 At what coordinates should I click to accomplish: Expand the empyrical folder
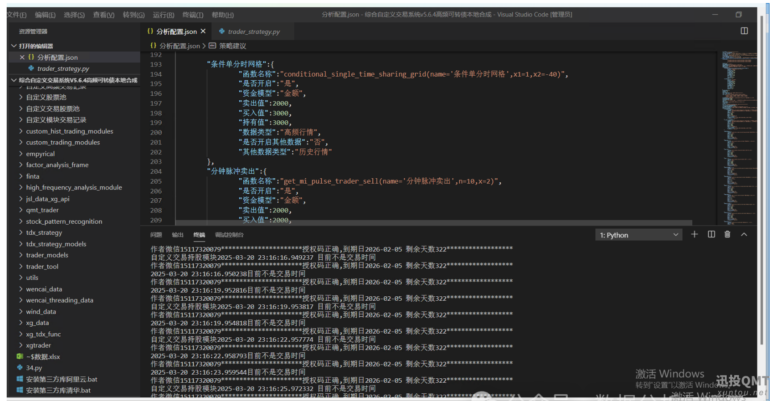21,154
